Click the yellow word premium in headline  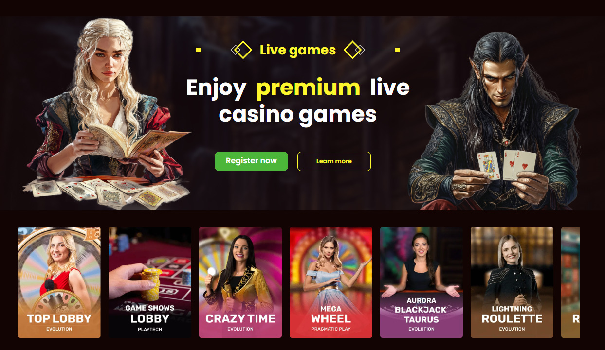[x=308, y=87]
